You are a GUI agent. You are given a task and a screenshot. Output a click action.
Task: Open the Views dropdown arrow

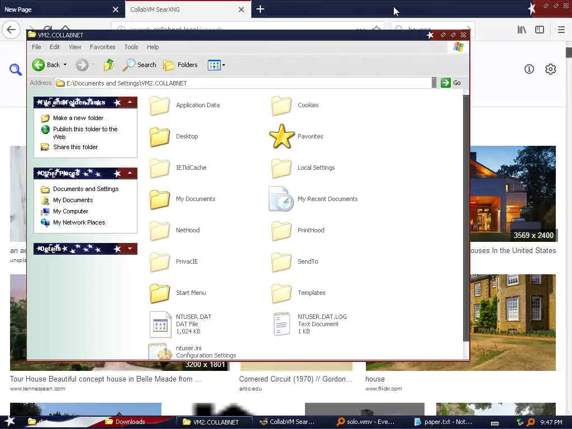223,65
